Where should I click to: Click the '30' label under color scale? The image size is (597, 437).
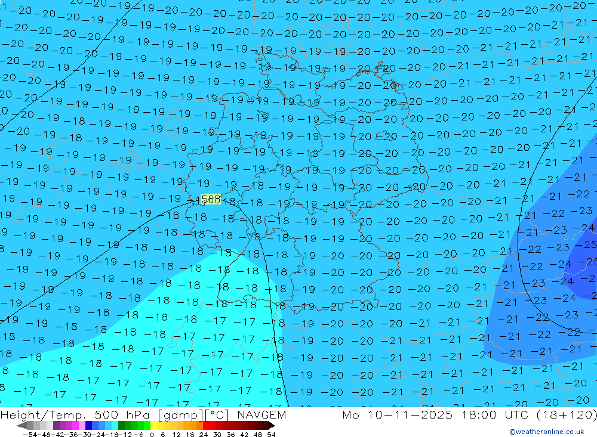click(217, 435)
